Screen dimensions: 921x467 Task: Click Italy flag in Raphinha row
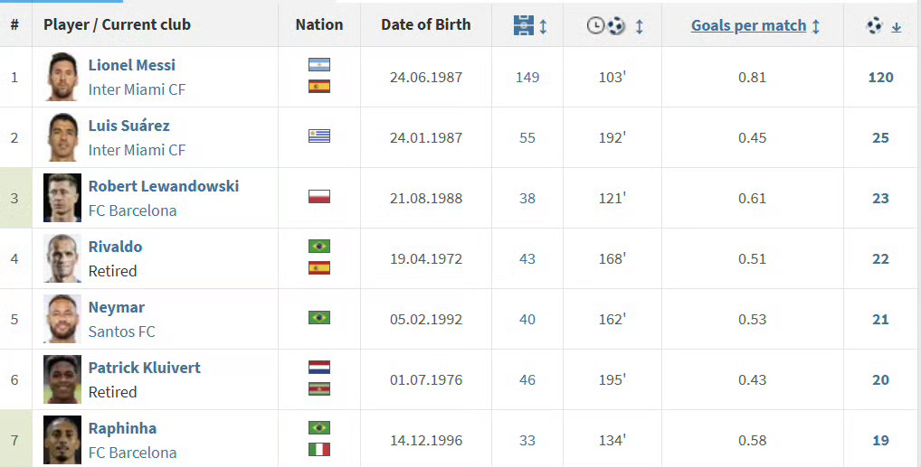pyautogui.click(x=319, y=450)
